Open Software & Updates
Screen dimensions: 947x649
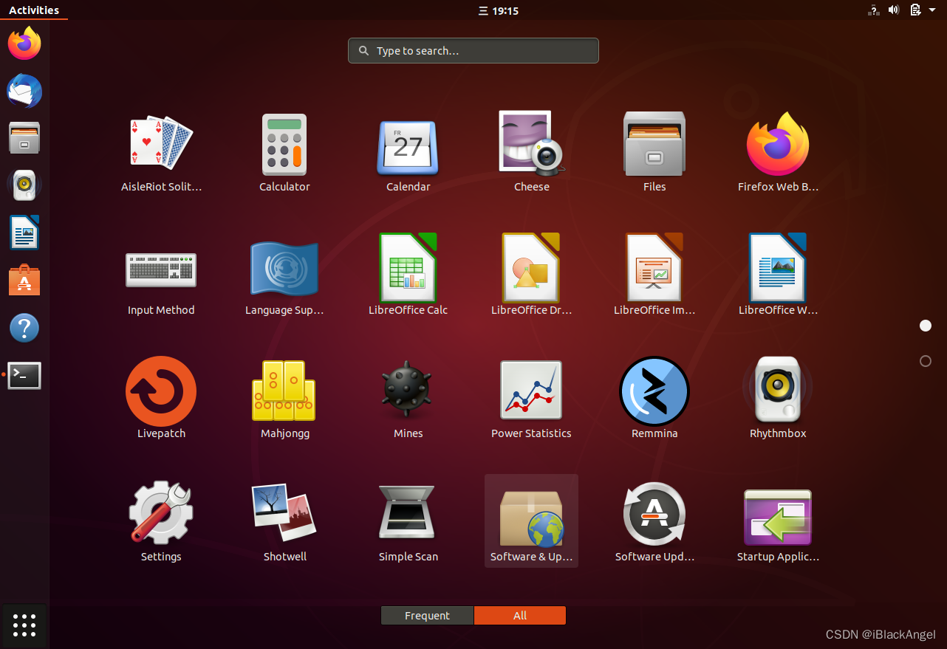[531, 521]
